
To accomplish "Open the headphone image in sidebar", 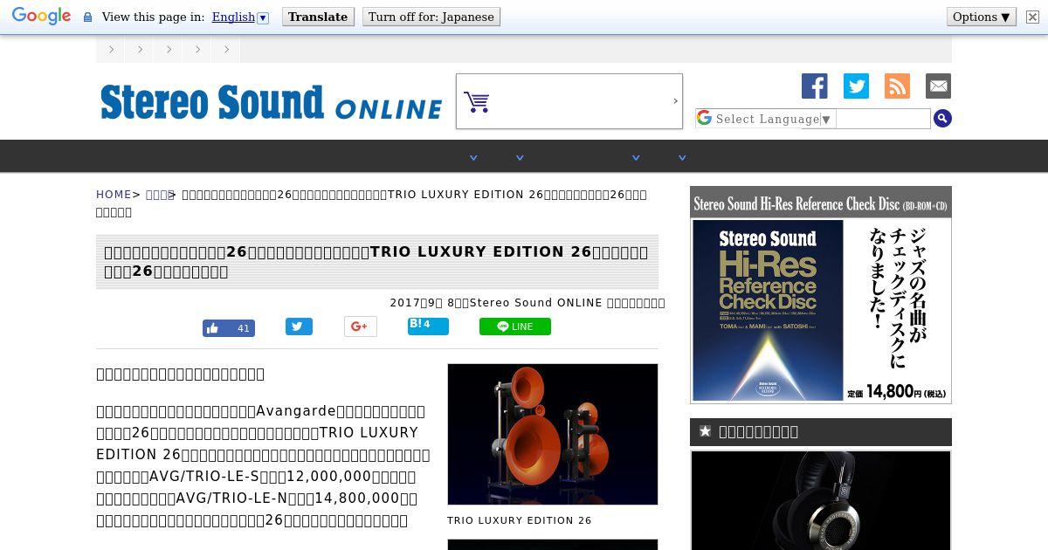I will click(x=821, y=500).
